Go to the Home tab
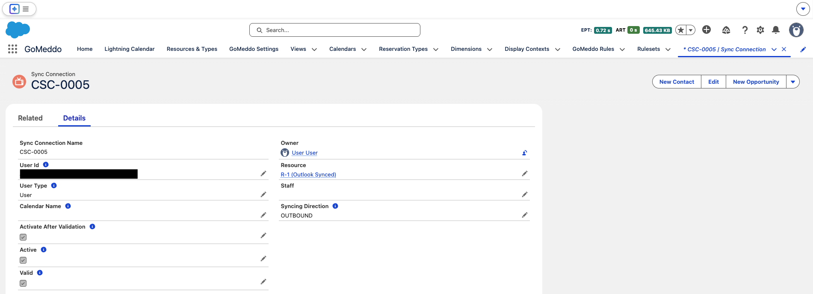813x294 pixels. pyautogui.click(x=85, y=49)
